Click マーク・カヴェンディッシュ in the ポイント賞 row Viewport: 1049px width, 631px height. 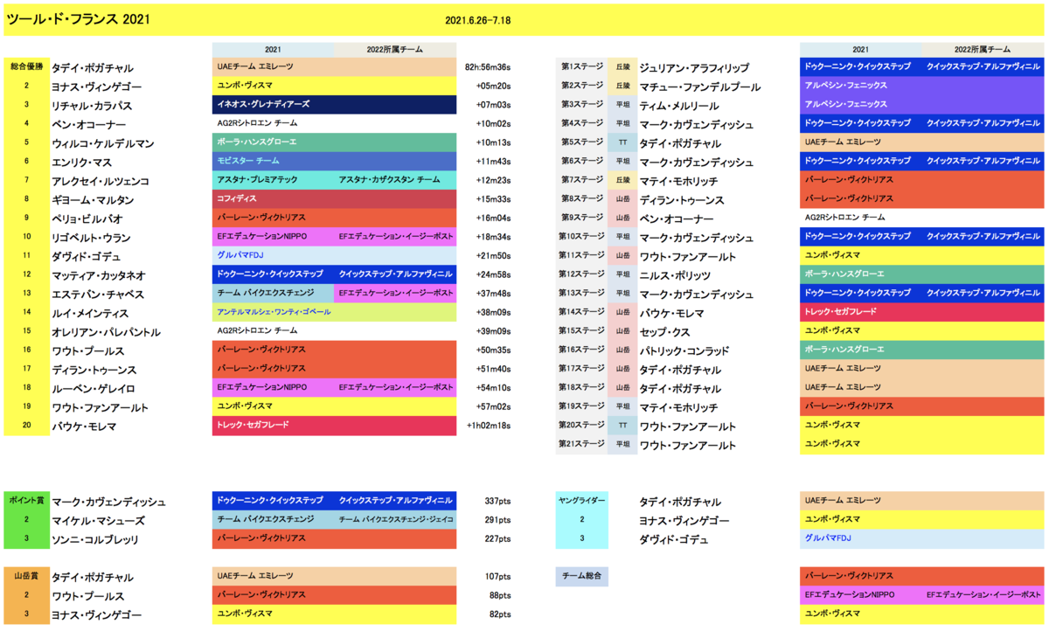108,503
